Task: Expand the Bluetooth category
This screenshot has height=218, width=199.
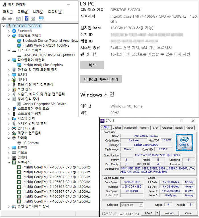Action: 9,31
